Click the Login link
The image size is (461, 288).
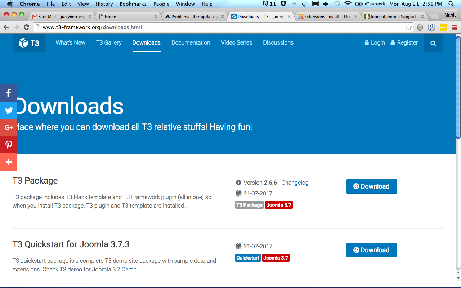pyautogui.click(x=375, y=42)
